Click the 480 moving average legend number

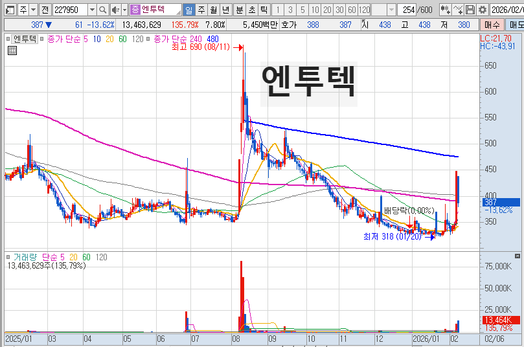point(212,39)
